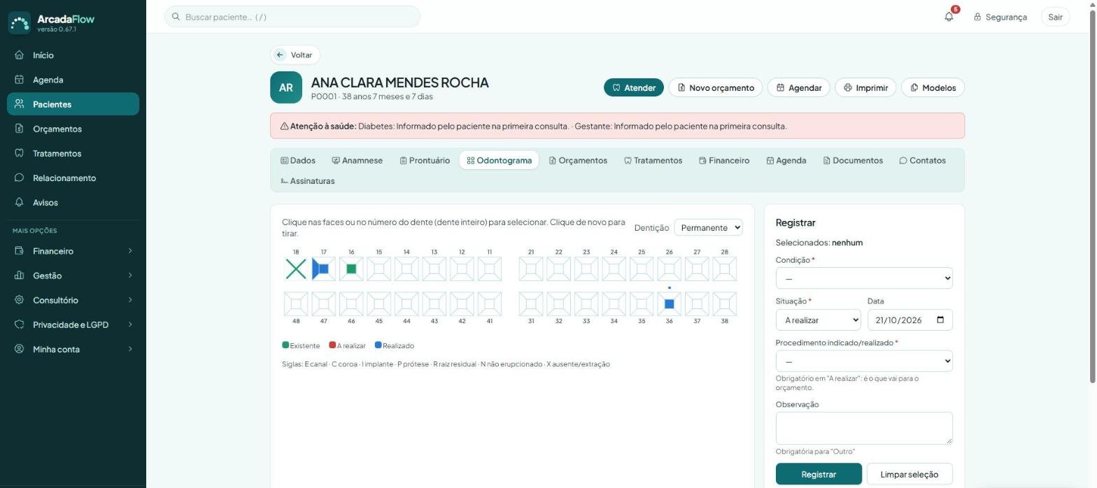1097x488 pixels.
Task: Select tooth 33 diagram
Action: tap(586, 304)
